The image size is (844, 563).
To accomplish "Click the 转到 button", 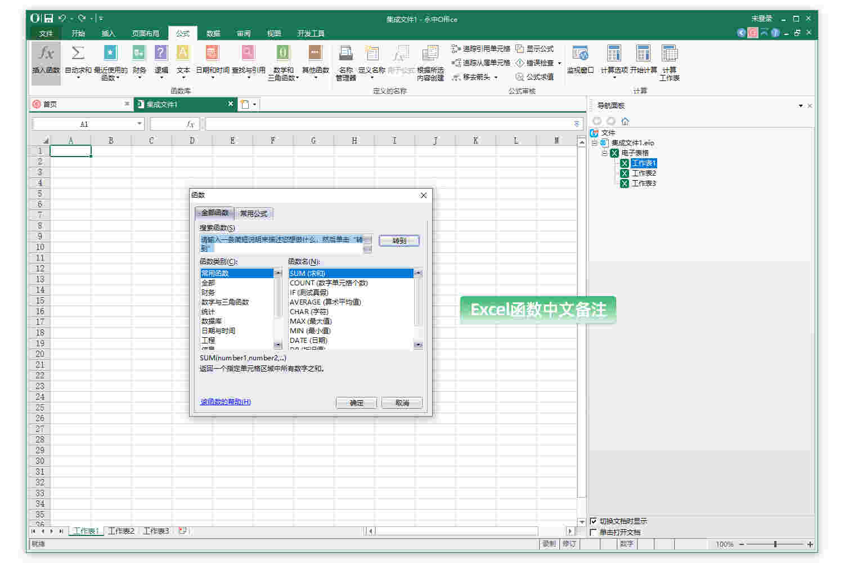I will [x=399, y=240].
